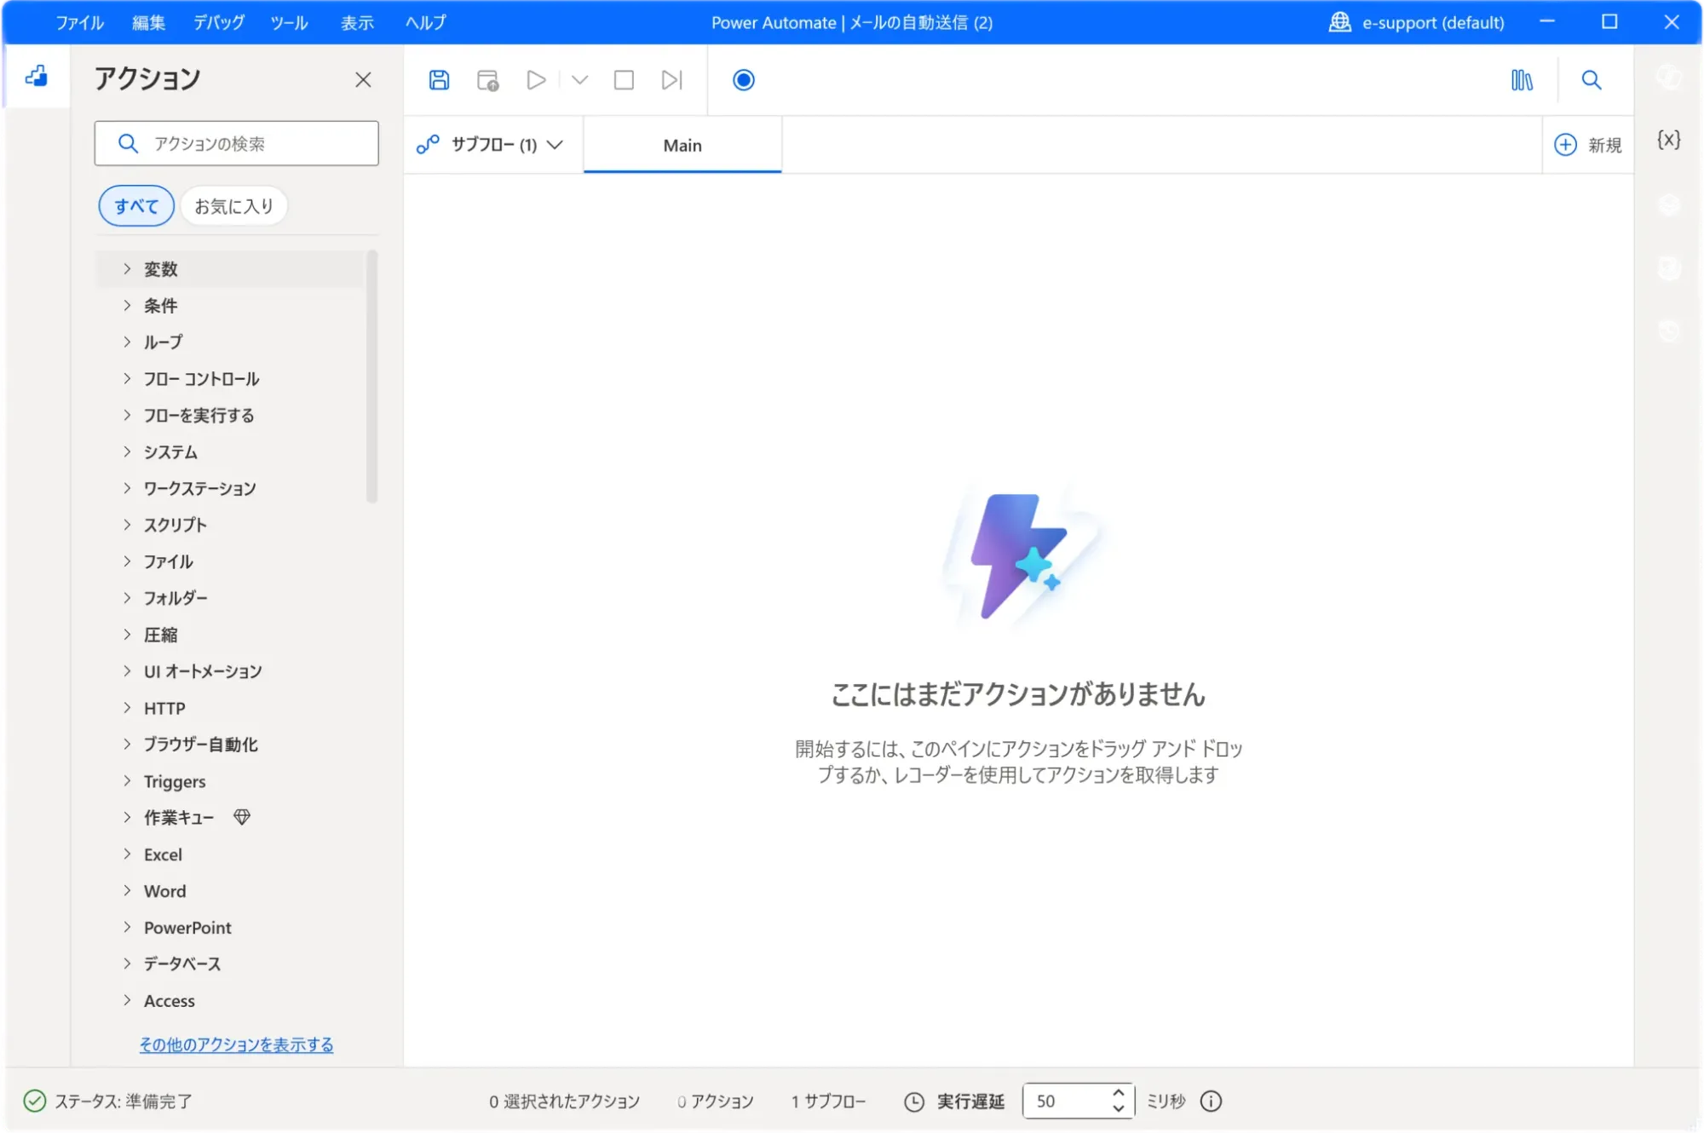Click the 0 選択されたアクション status text
Viewport: 1704px width, 1133px height.
point(564,1101)
